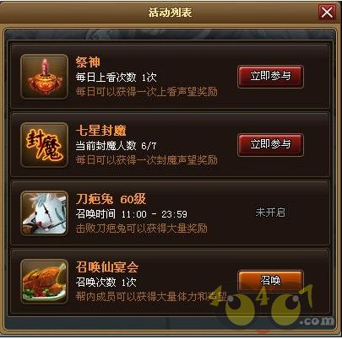Click 立即参与 for the 祭神 activity
This screenshot has height=339, width=342.
pyautogui.click(x=270, y=77)
